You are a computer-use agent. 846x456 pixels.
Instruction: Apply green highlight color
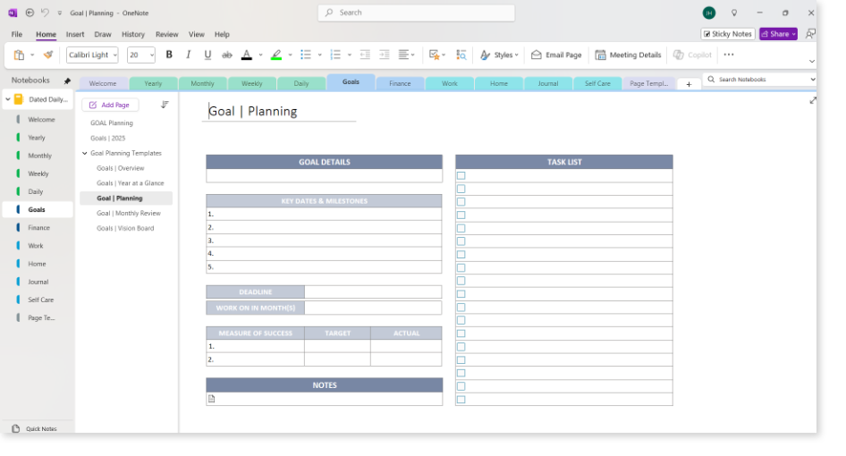(276, 55)
